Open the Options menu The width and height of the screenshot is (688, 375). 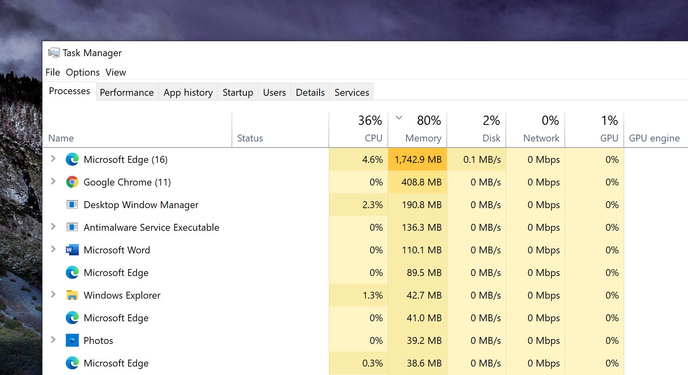82,72
